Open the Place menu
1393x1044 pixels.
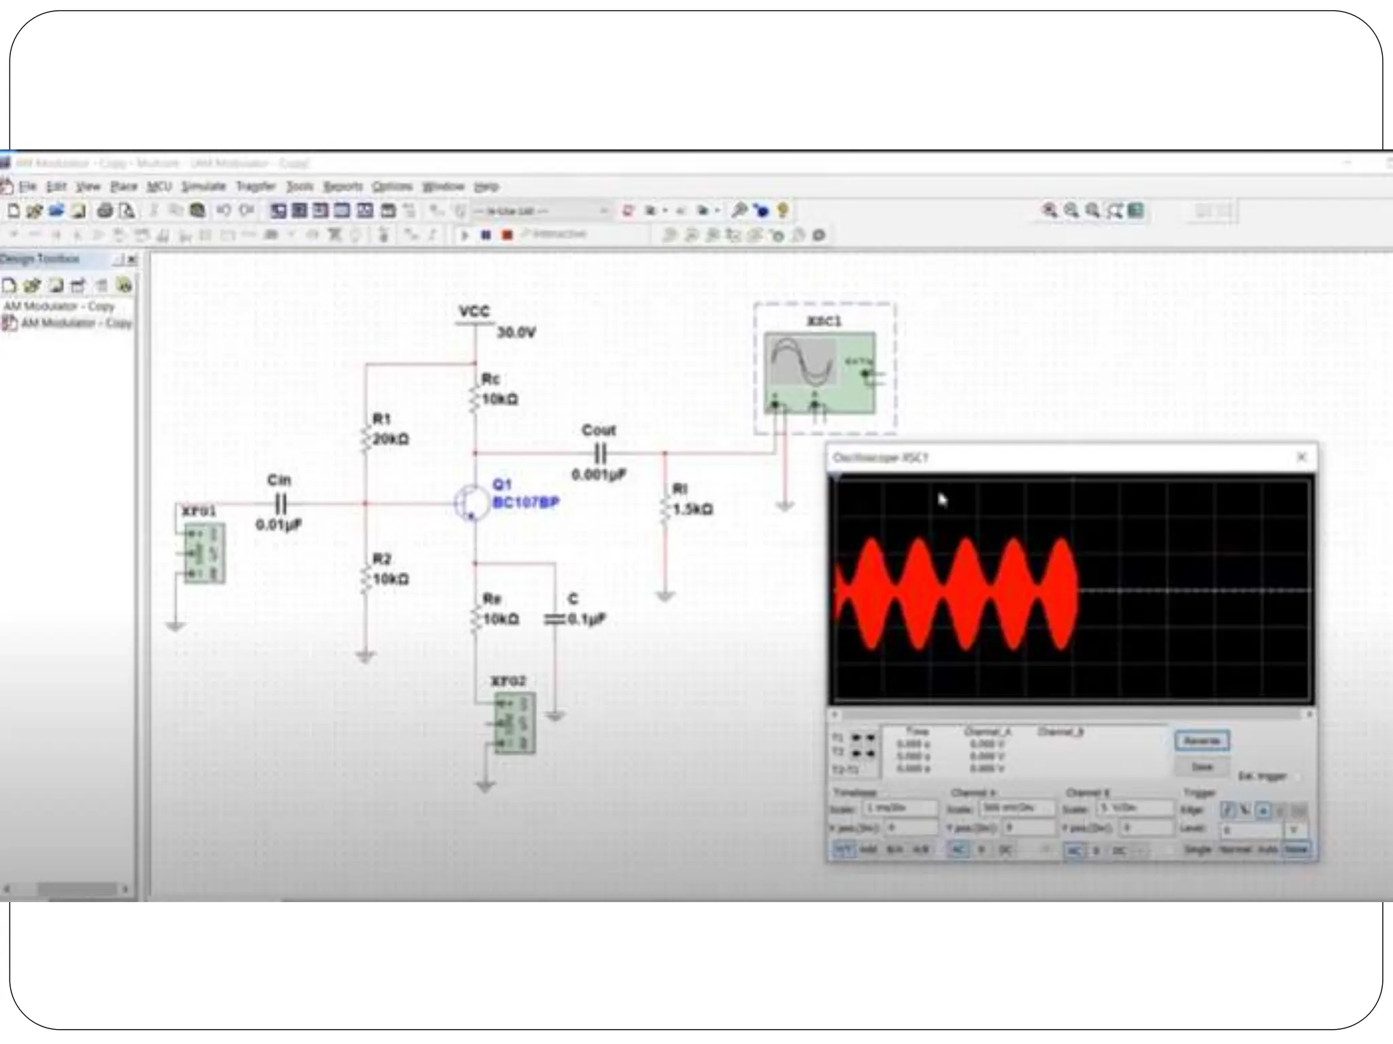[x=124, y=186]
